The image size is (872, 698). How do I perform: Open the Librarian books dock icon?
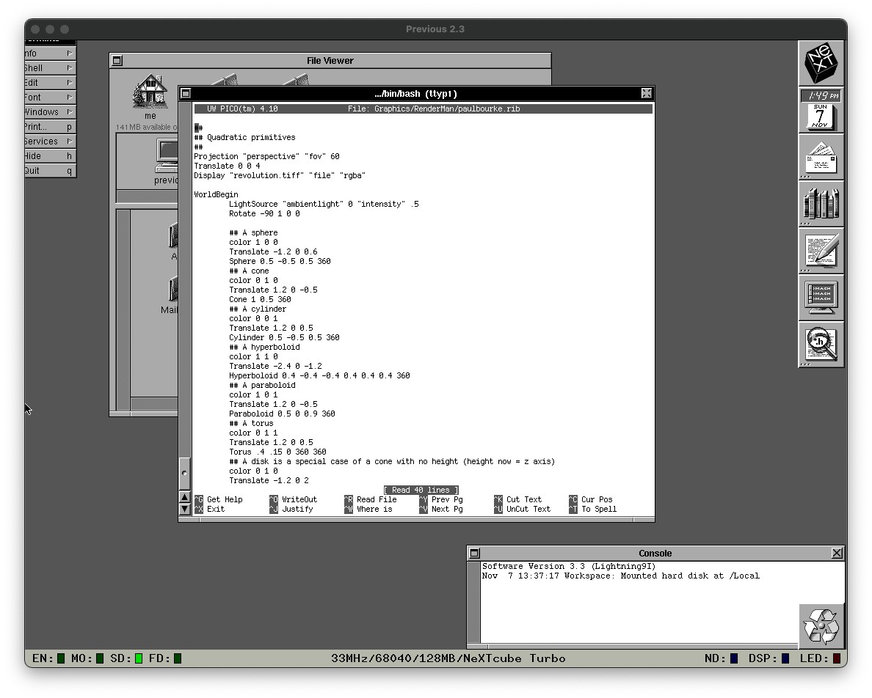coord(821,204)
